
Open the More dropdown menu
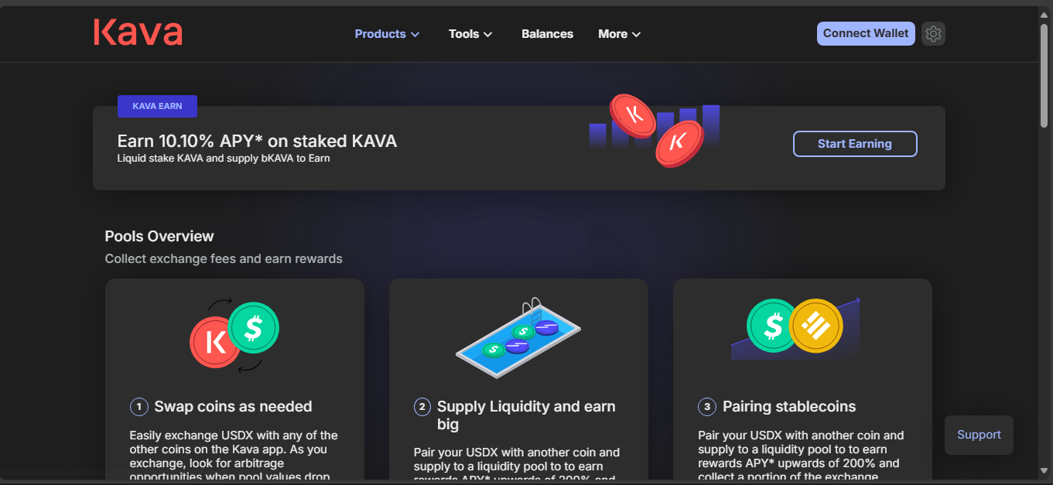(619, 34)
